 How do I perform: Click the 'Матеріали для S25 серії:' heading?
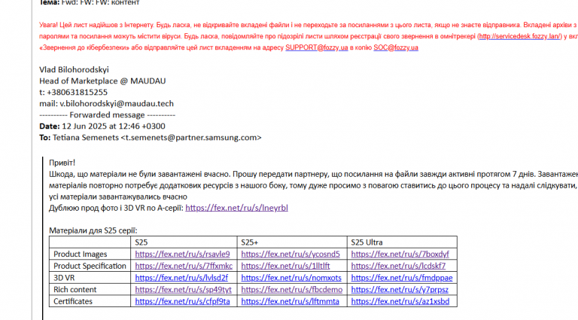point(93,231)
